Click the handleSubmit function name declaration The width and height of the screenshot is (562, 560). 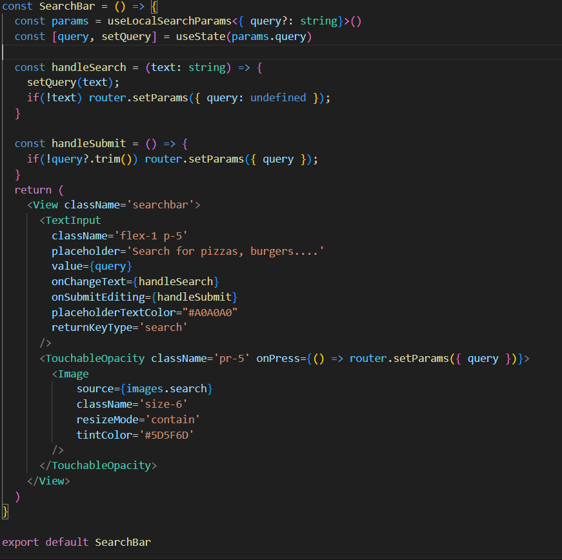coord(89,144)
